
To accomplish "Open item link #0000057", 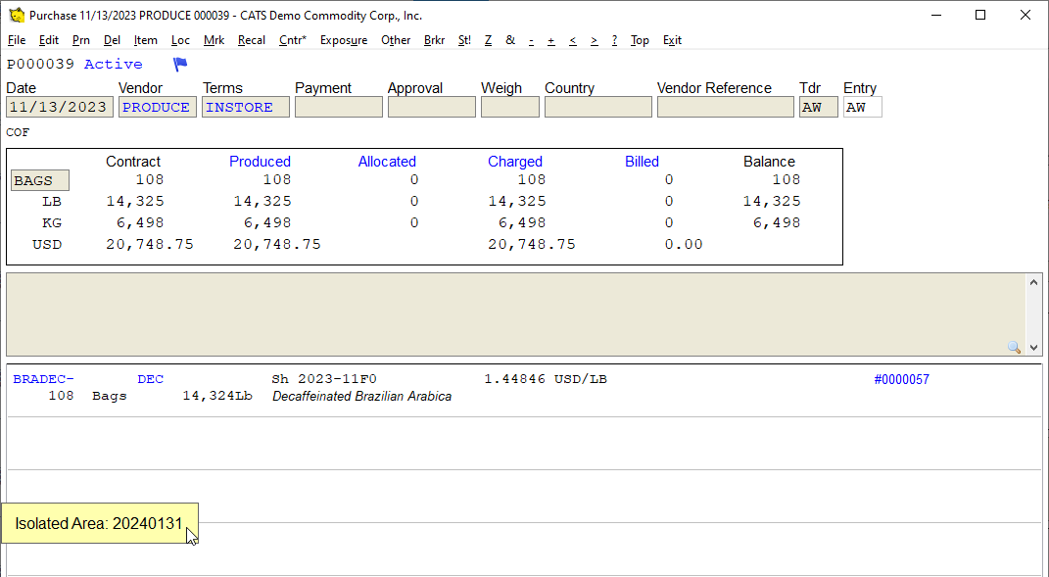I will 901,379.
